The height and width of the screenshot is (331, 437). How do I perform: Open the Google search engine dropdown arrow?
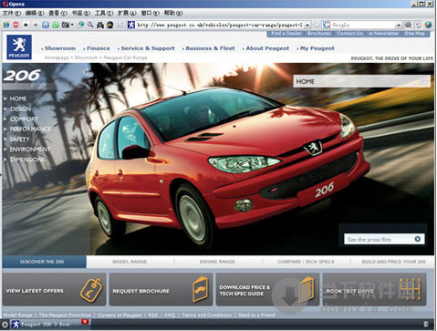(398, 25)
